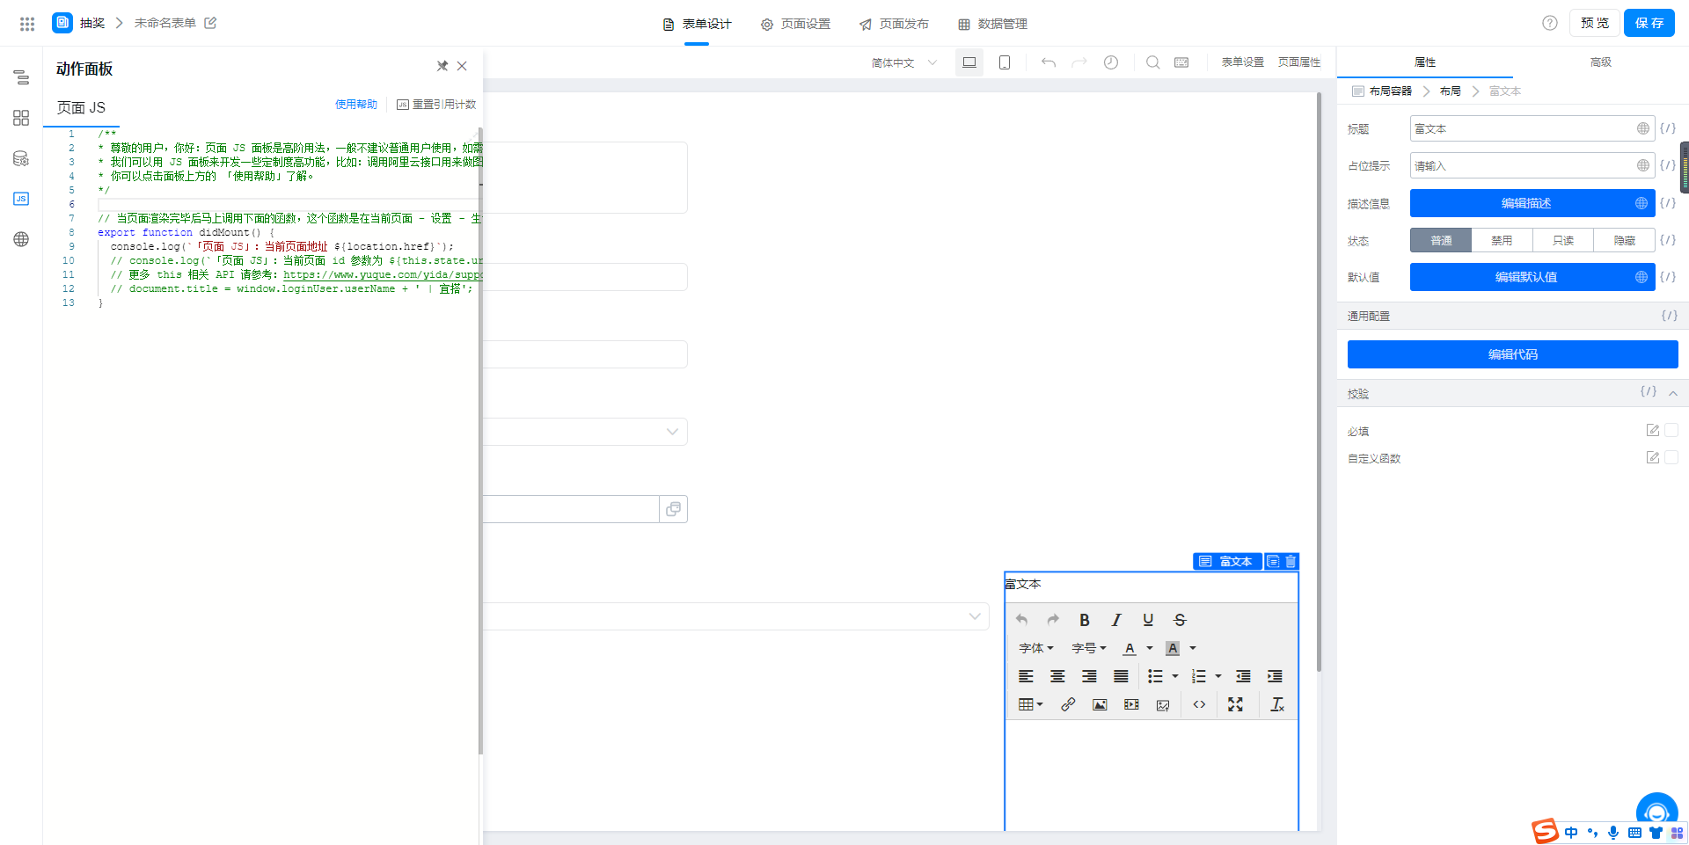Open the 字体 font family dropdown

coord(1036,648)
